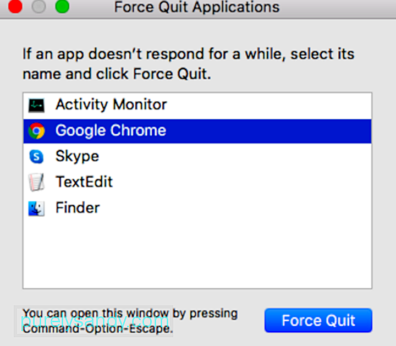Click empty white space below Finder entry
The height and width of the screenshot is (346, 396).
[x=197, y=252]
